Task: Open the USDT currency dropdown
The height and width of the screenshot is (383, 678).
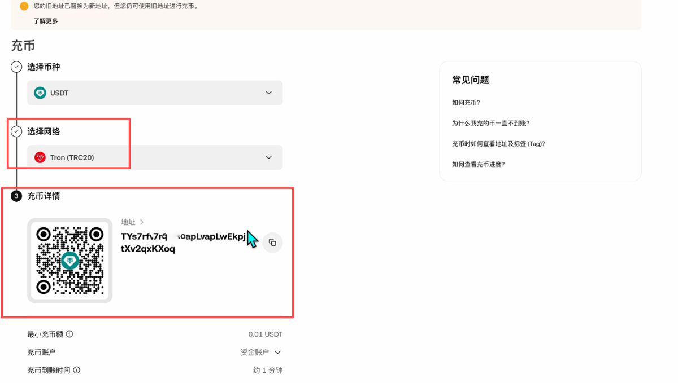Action: click(269, 93)
